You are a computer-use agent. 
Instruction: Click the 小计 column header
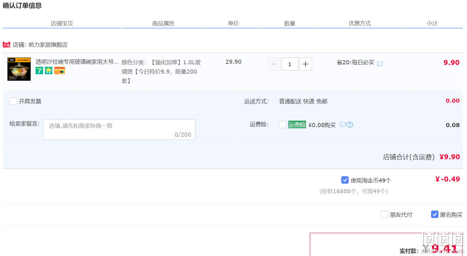click(432, 23)
